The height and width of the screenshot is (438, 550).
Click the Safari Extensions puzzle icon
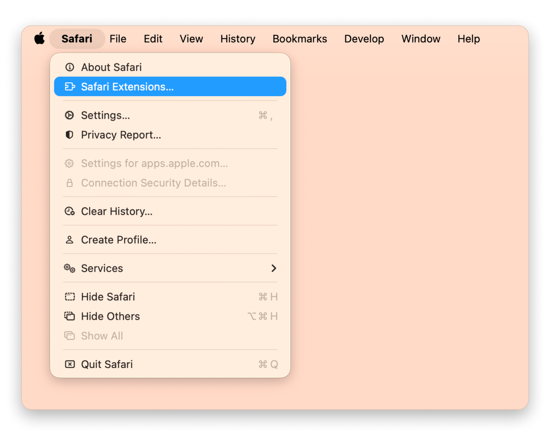pyautogui.click(x=70, y=87)
